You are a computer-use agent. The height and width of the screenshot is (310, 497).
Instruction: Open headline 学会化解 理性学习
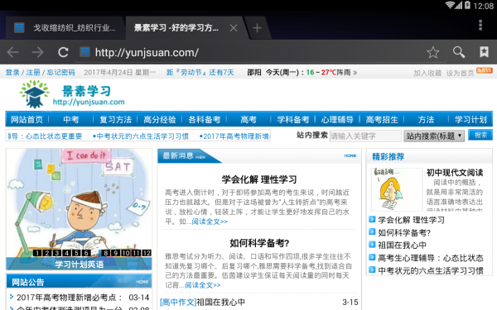pos(259,179)
